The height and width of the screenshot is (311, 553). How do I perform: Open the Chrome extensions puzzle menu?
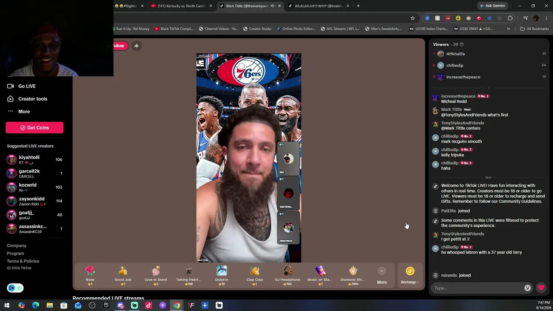510,18
